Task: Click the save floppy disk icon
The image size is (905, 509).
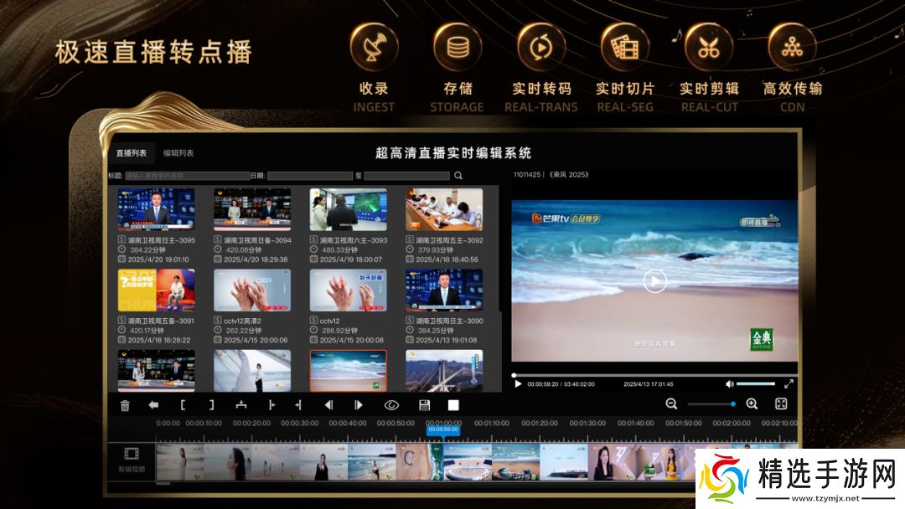Action: click(425, 405)
